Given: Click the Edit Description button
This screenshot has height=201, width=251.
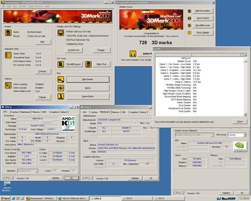Looking at the screenshot, I should (x=203, y=11).
